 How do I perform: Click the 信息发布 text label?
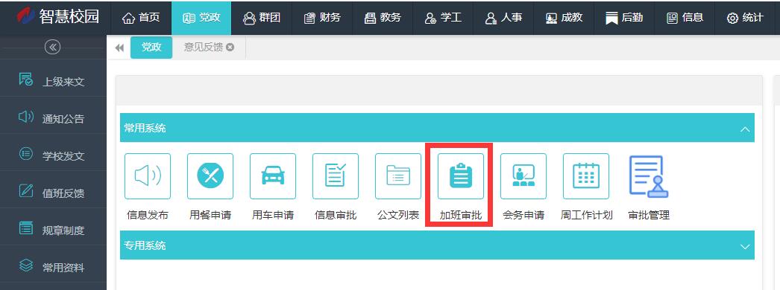[x=148, y=215]
